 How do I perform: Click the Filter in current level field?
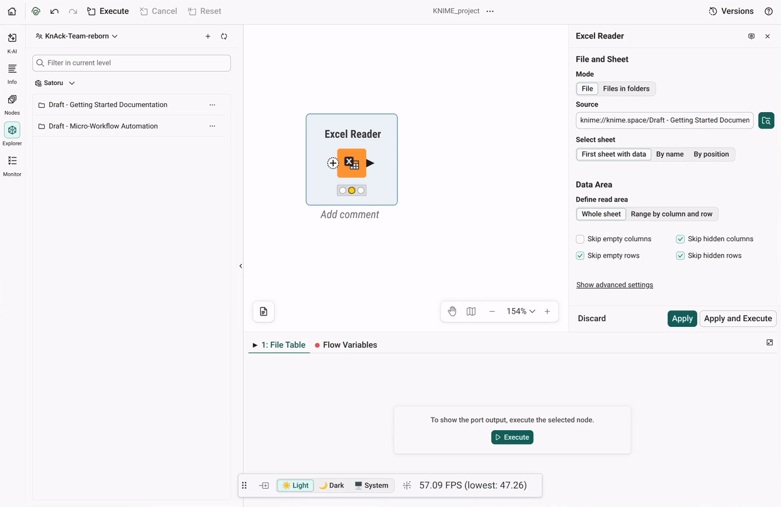click(132, 63)
